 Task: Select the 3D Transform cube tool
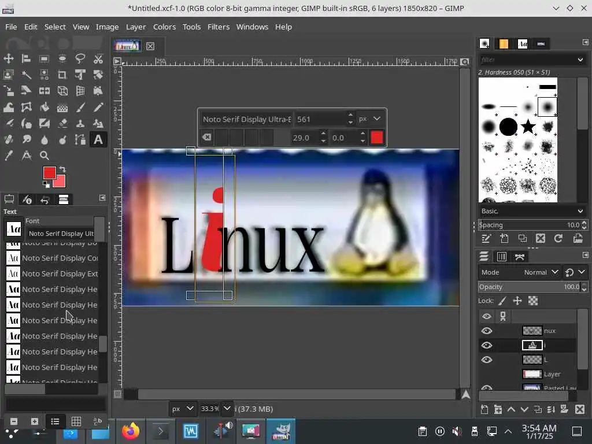pos(62,91)
